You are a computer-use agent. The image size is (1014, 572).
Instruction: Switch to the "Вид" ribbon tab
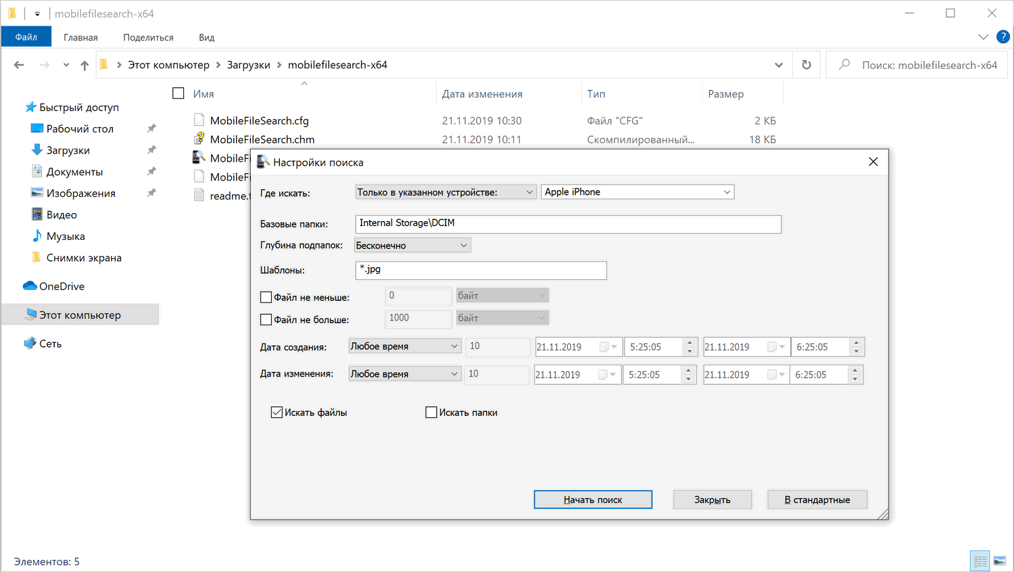pos(206,37)
